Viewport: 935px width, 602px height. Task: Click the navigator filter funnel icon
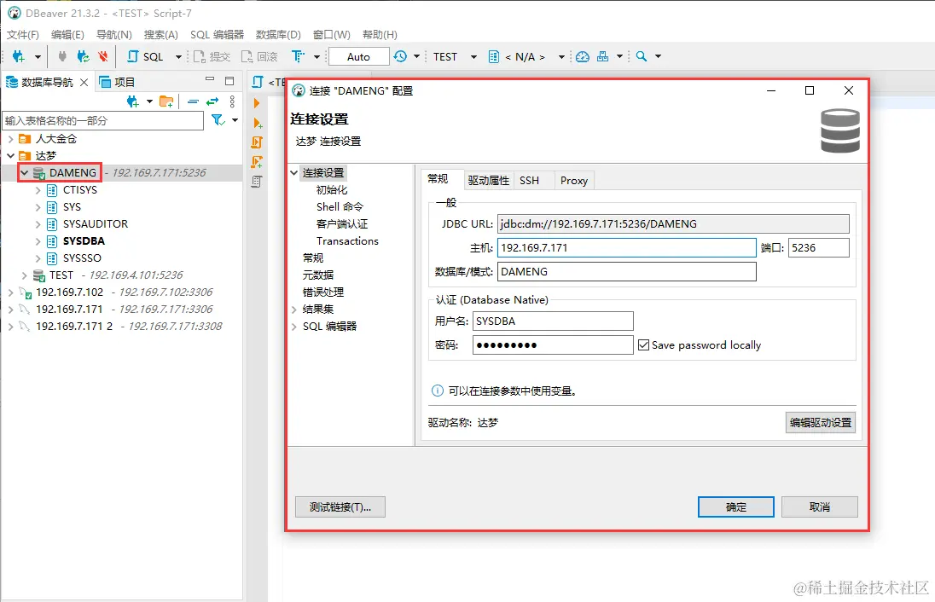[x=218, y=120]
